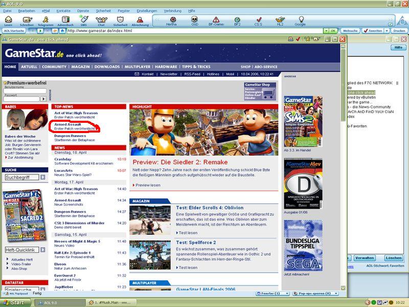This screenshot has height=307, width=409.
Task: Click the Heft-Quicklink go arrow
Action: (43, 250)
